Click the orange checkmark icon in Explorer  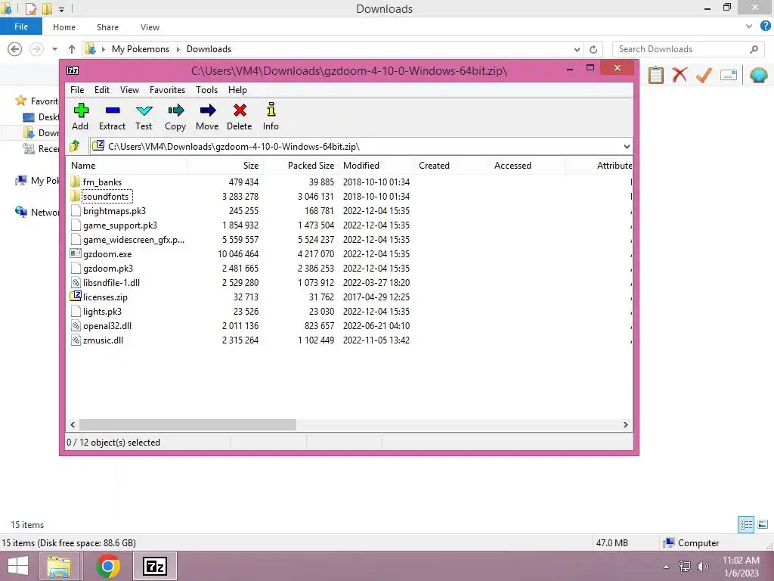pos(704,75)
